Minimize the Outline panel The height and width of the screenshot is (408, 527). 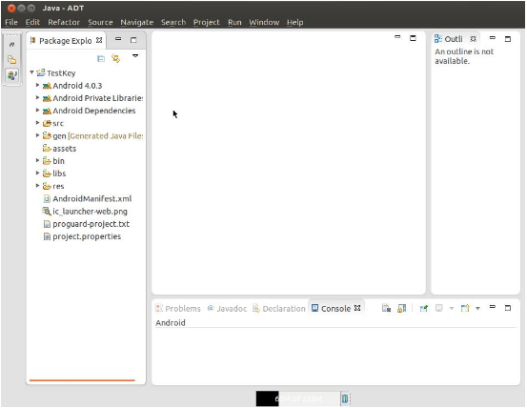[x=493, y=37]
